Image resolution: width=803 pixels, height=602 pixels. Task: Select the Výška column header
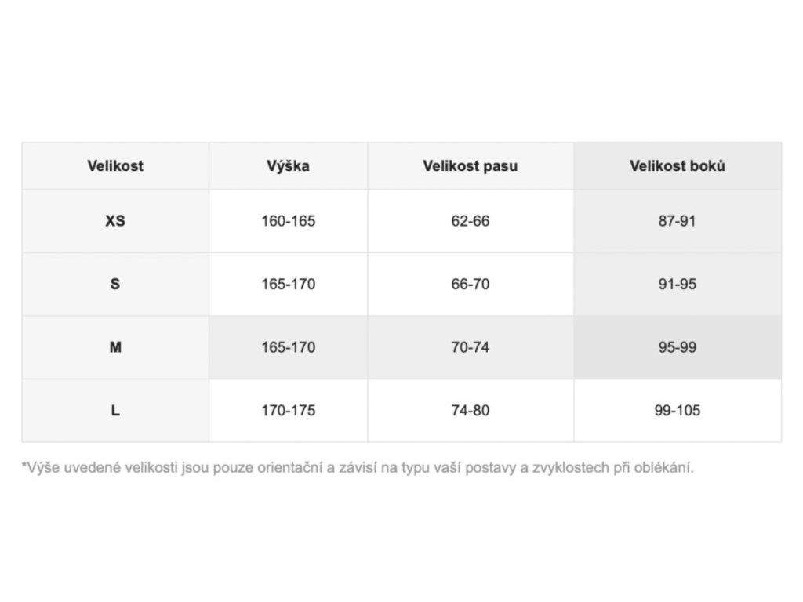click(288, 166)
